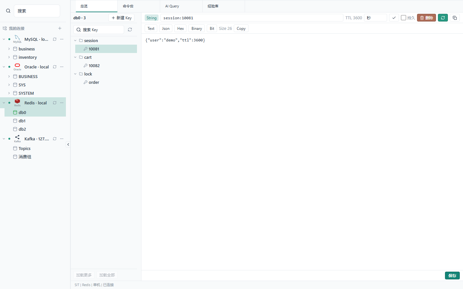Expand the business database node
463x289 pixels.
(x=9, y=49)
